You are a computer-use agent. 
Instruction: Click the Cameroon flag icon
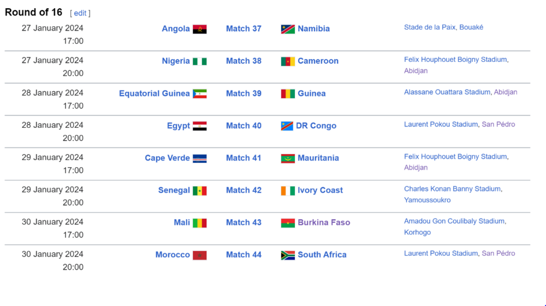coord(288,61)
